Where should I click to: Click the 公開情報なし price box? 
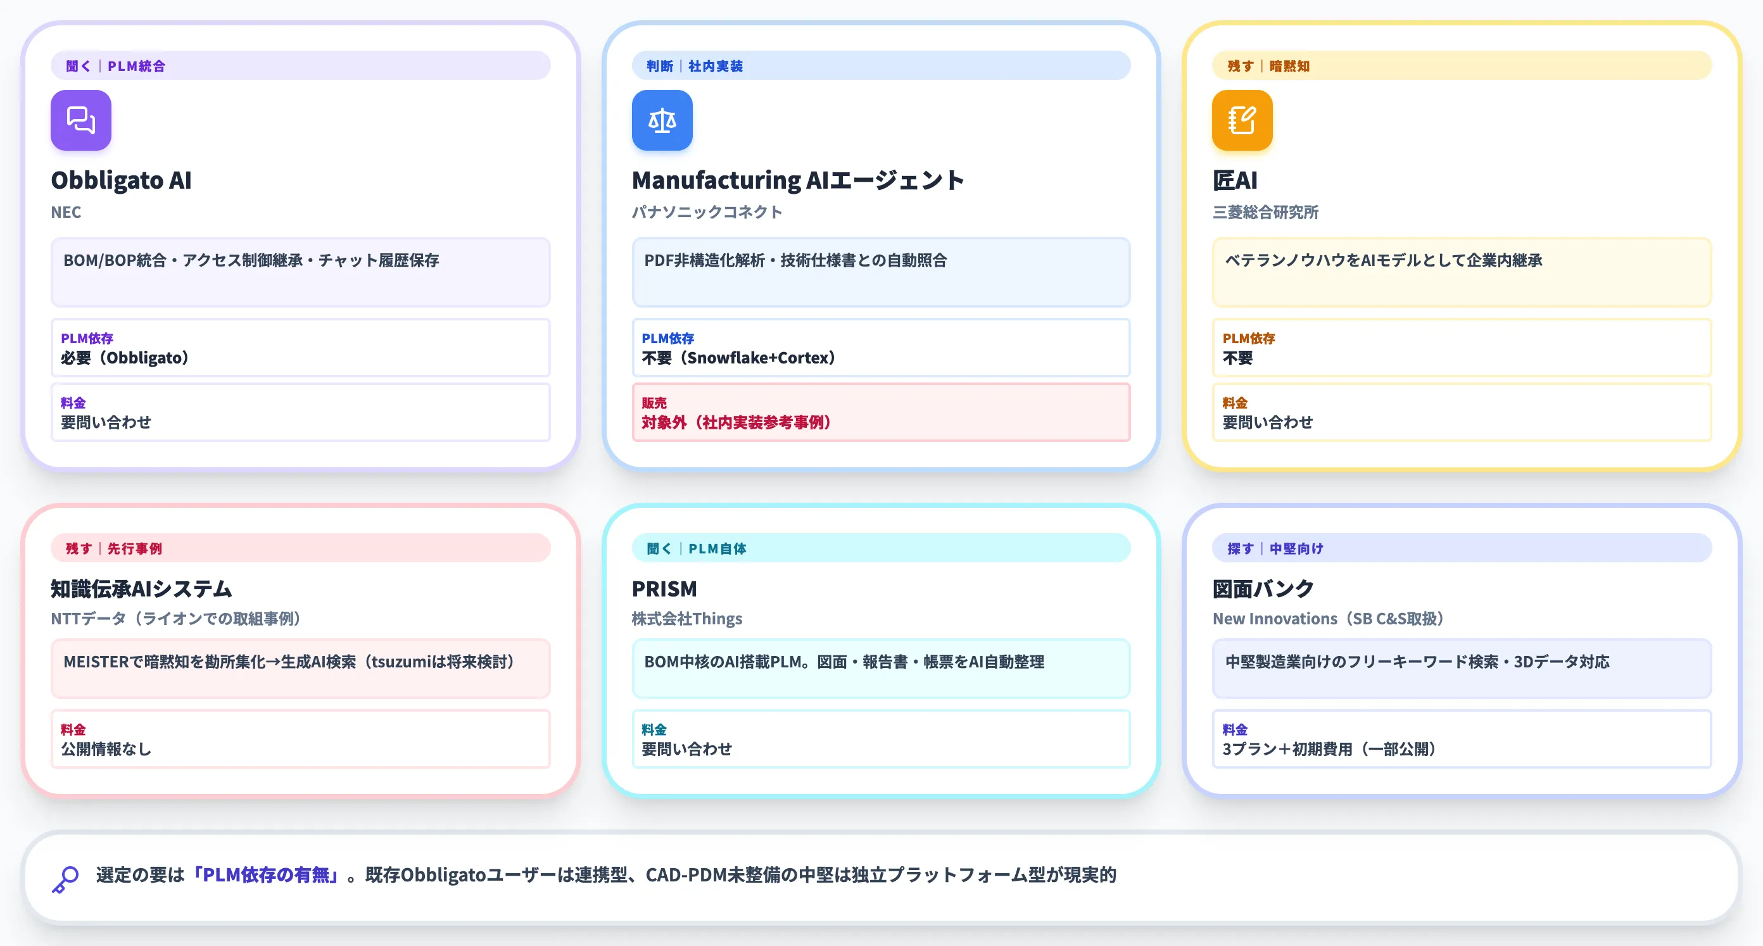pyautogui.click(x=300, y=740)
